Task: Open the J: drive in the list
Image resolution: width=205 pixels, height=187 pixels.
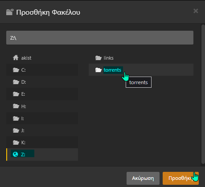Action: (42, 130)
